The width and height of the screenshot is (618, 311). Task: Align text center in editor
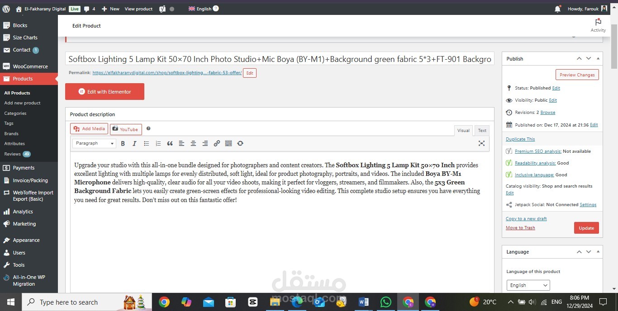click(193, 143)
